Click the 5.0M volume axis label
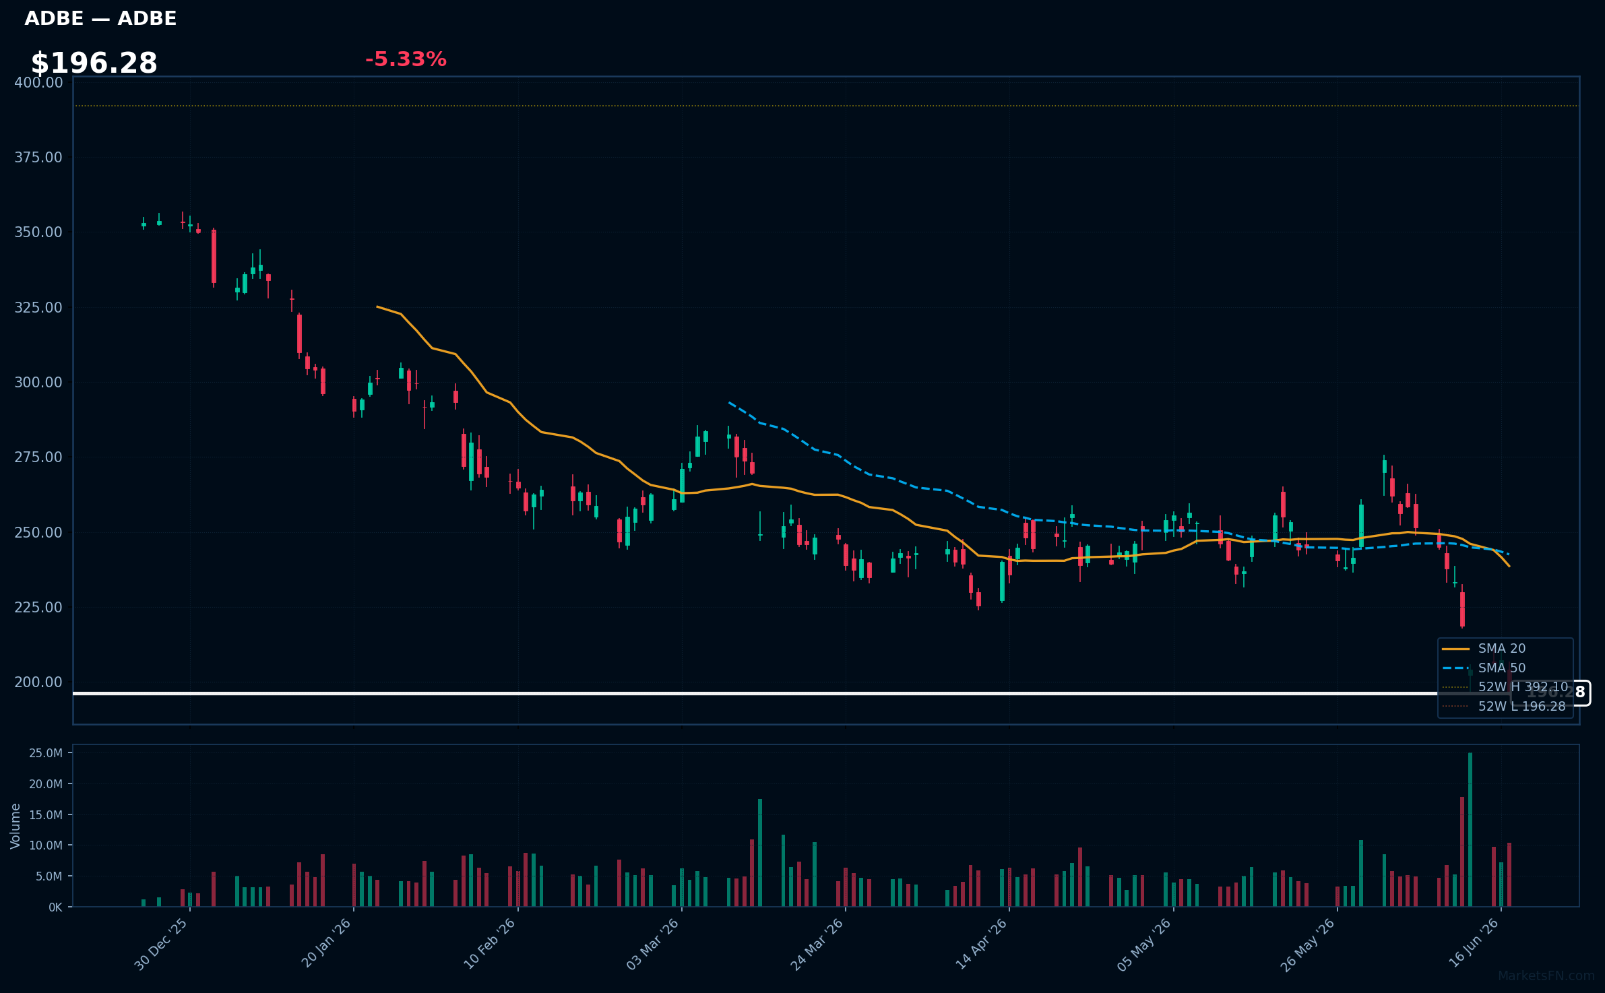 tap(49, 876)
